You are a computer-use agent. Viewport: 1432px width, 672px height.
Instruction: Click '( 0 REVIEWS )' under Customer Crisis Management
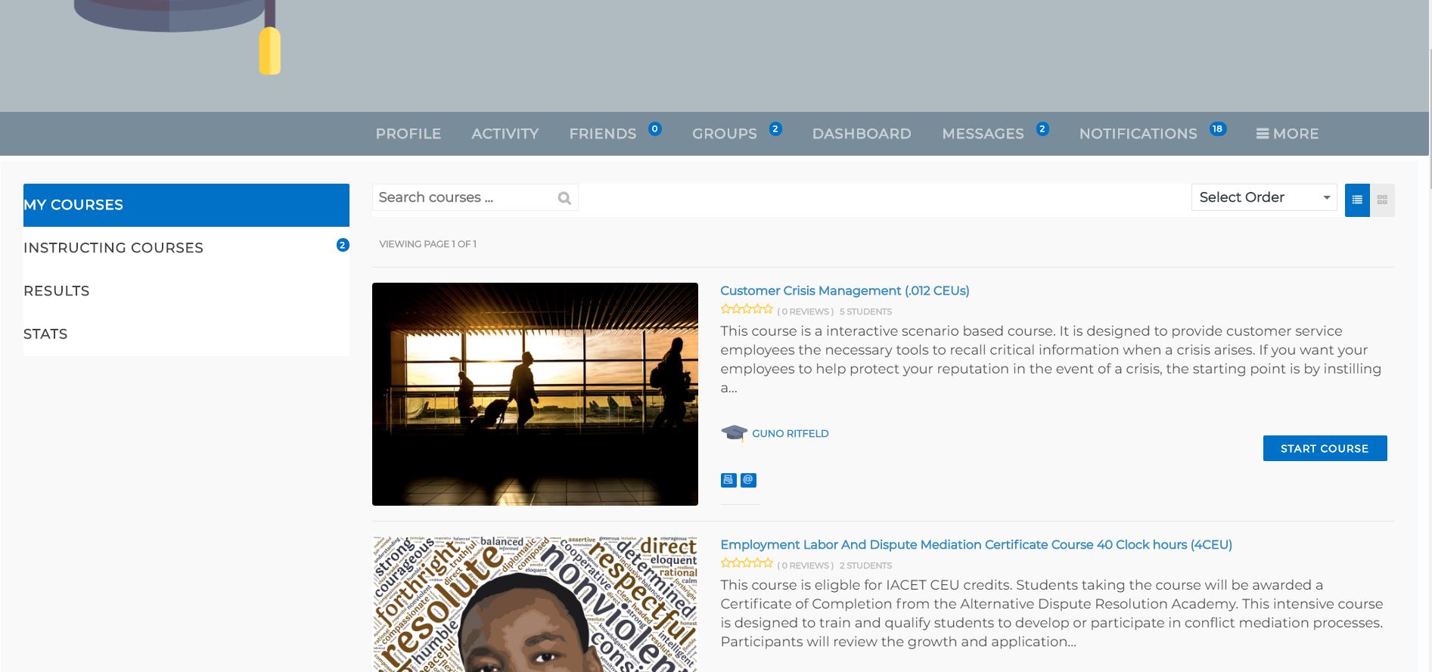[806, 311]
